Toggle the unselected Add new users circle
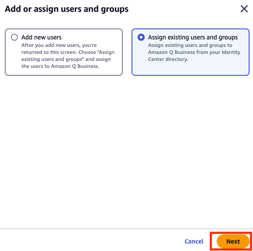Image resolution: width=253 pixels, height=251 pixels. click(x=14, y=37)
